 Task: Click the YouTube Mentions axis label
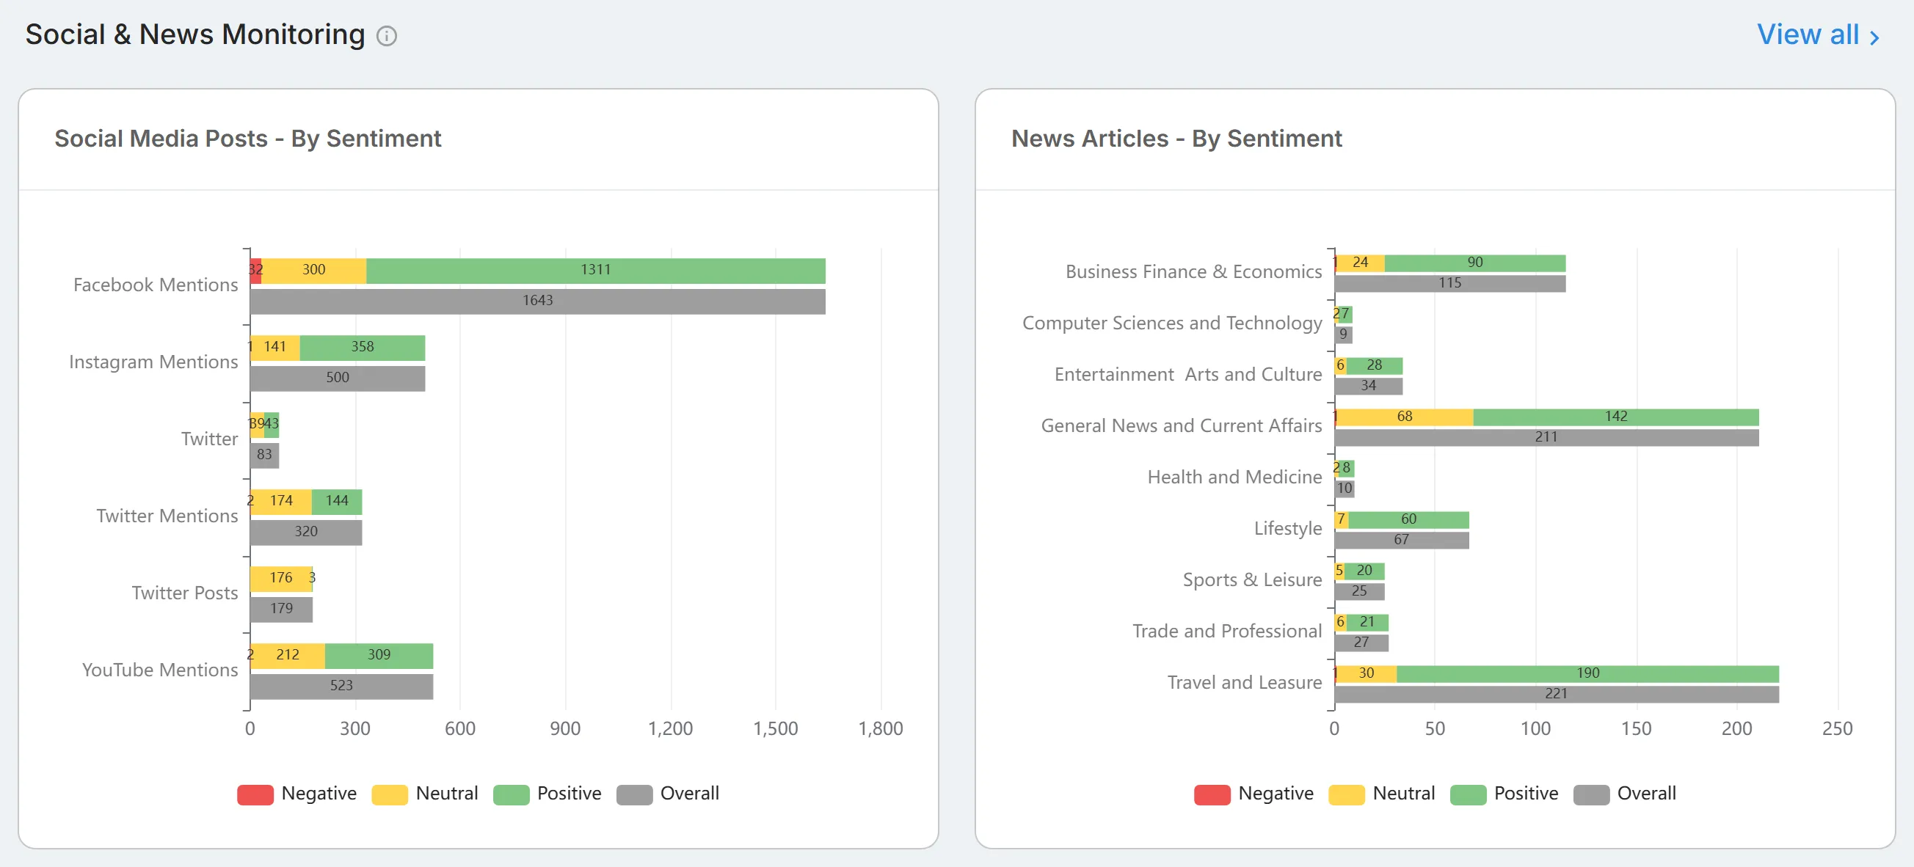[x=160, y=670]
